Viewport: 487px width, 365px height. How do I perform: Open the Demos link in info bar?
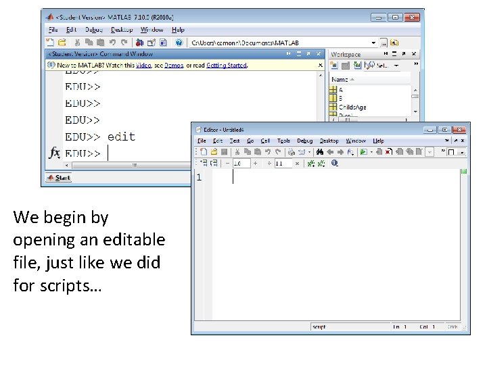point(174,65)
